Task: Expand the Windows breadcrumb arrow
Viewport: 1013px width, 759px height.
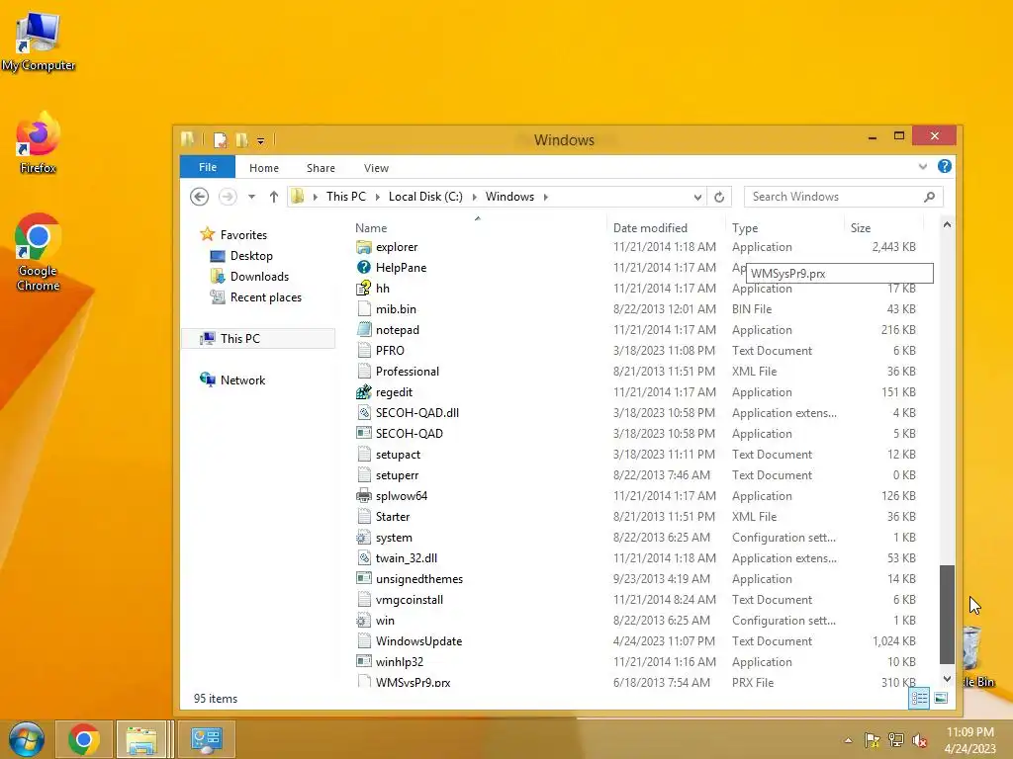Action: (x=546, y=197)
